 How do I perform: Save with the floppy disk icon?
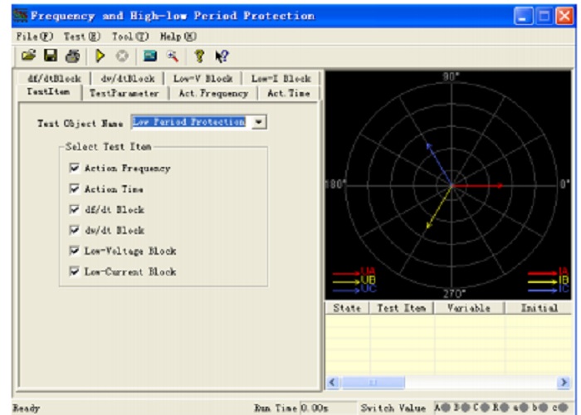pyautogui.click(x=51, y=56)
